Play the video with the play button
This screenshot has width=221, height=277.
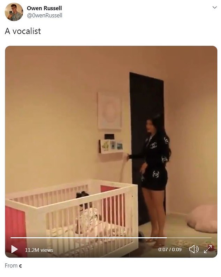(15, 249)
